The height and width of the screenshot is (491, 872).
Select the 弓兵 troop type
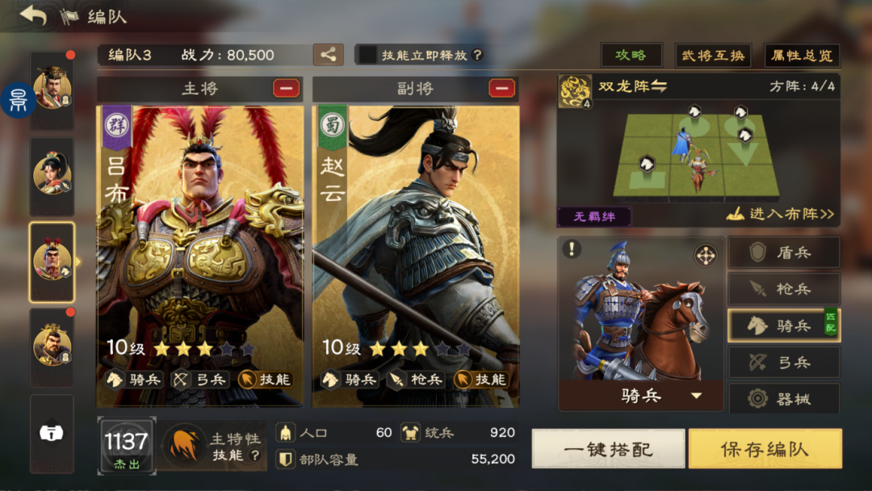[x=783, y=363]
